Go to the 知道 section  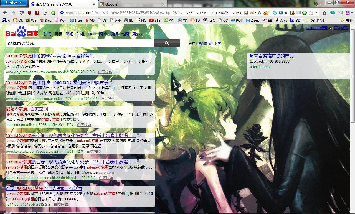81,34
